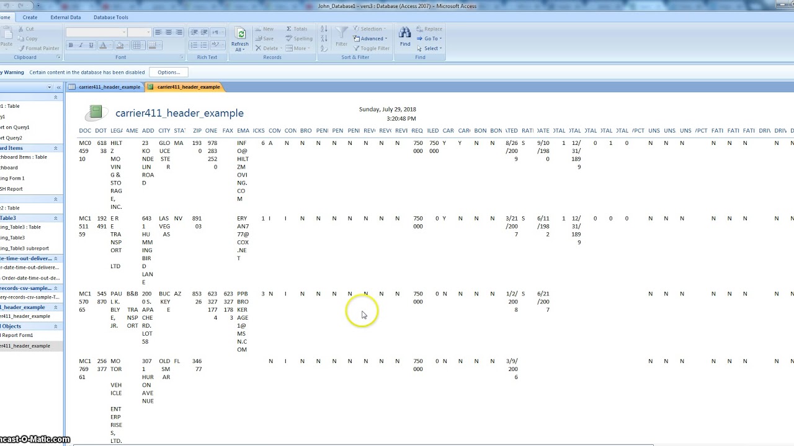
Task: Toggle bulleted list in Rich Text
Action: [204, 45]
